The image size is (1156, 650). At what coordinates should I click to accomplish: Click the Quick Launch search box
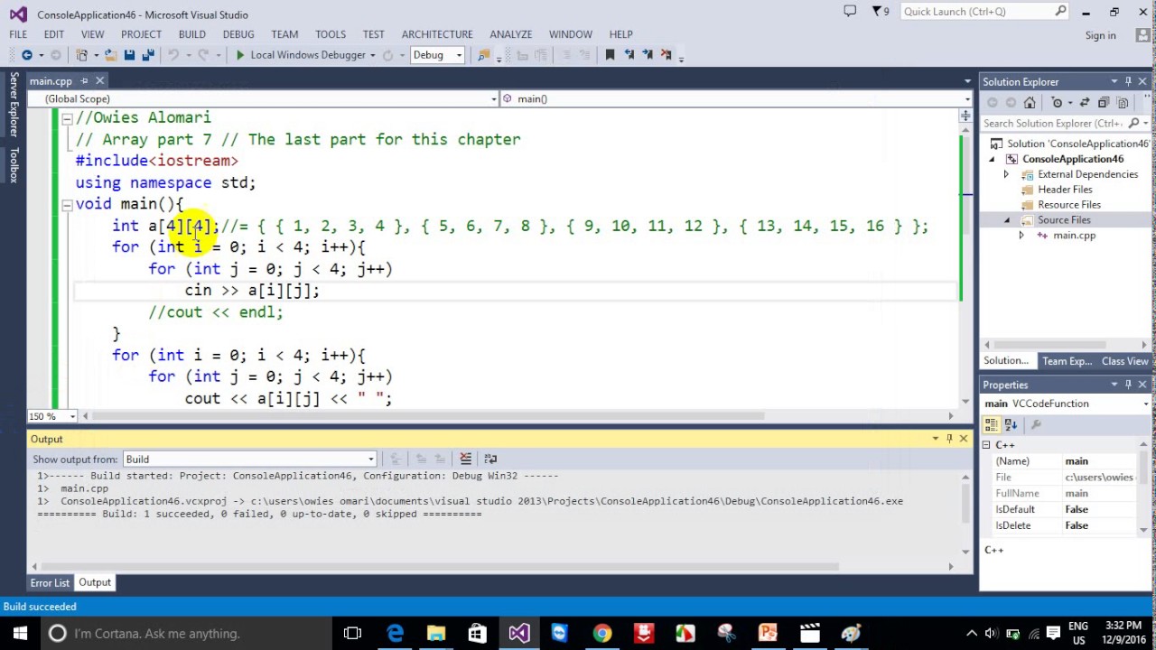tap(984, 12)
